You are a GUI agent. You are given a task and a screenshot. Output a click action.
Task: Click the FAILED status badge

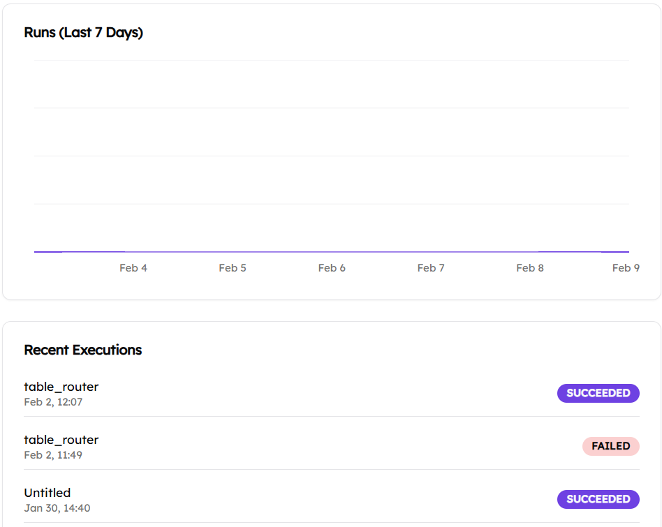pos(610,446)
